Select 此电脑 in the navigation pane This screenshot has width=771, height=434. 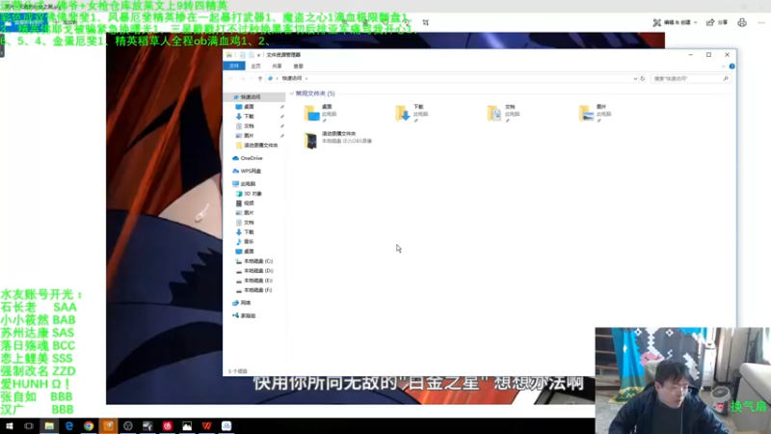(245, 184)
